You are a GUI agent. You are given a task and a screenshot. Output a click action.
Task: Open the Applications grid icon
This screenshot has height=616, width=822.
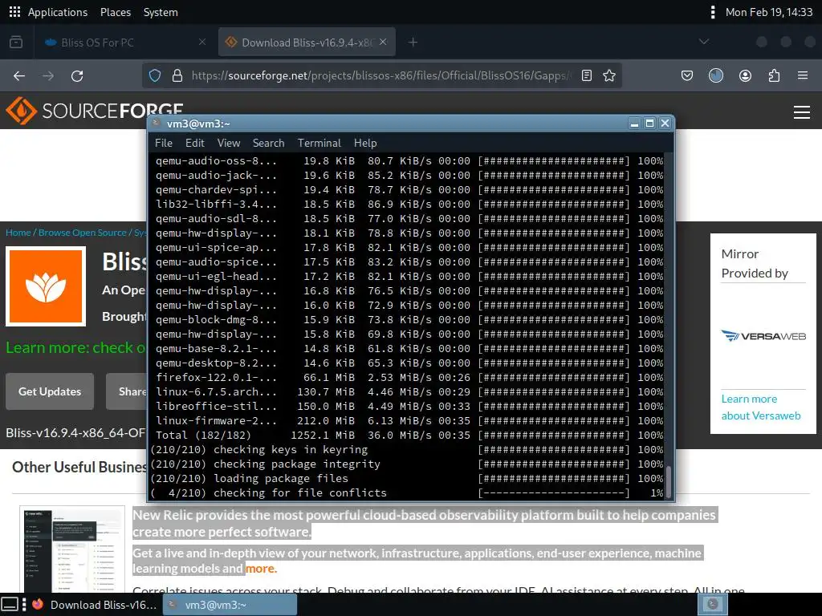click(x=14, y=11)
